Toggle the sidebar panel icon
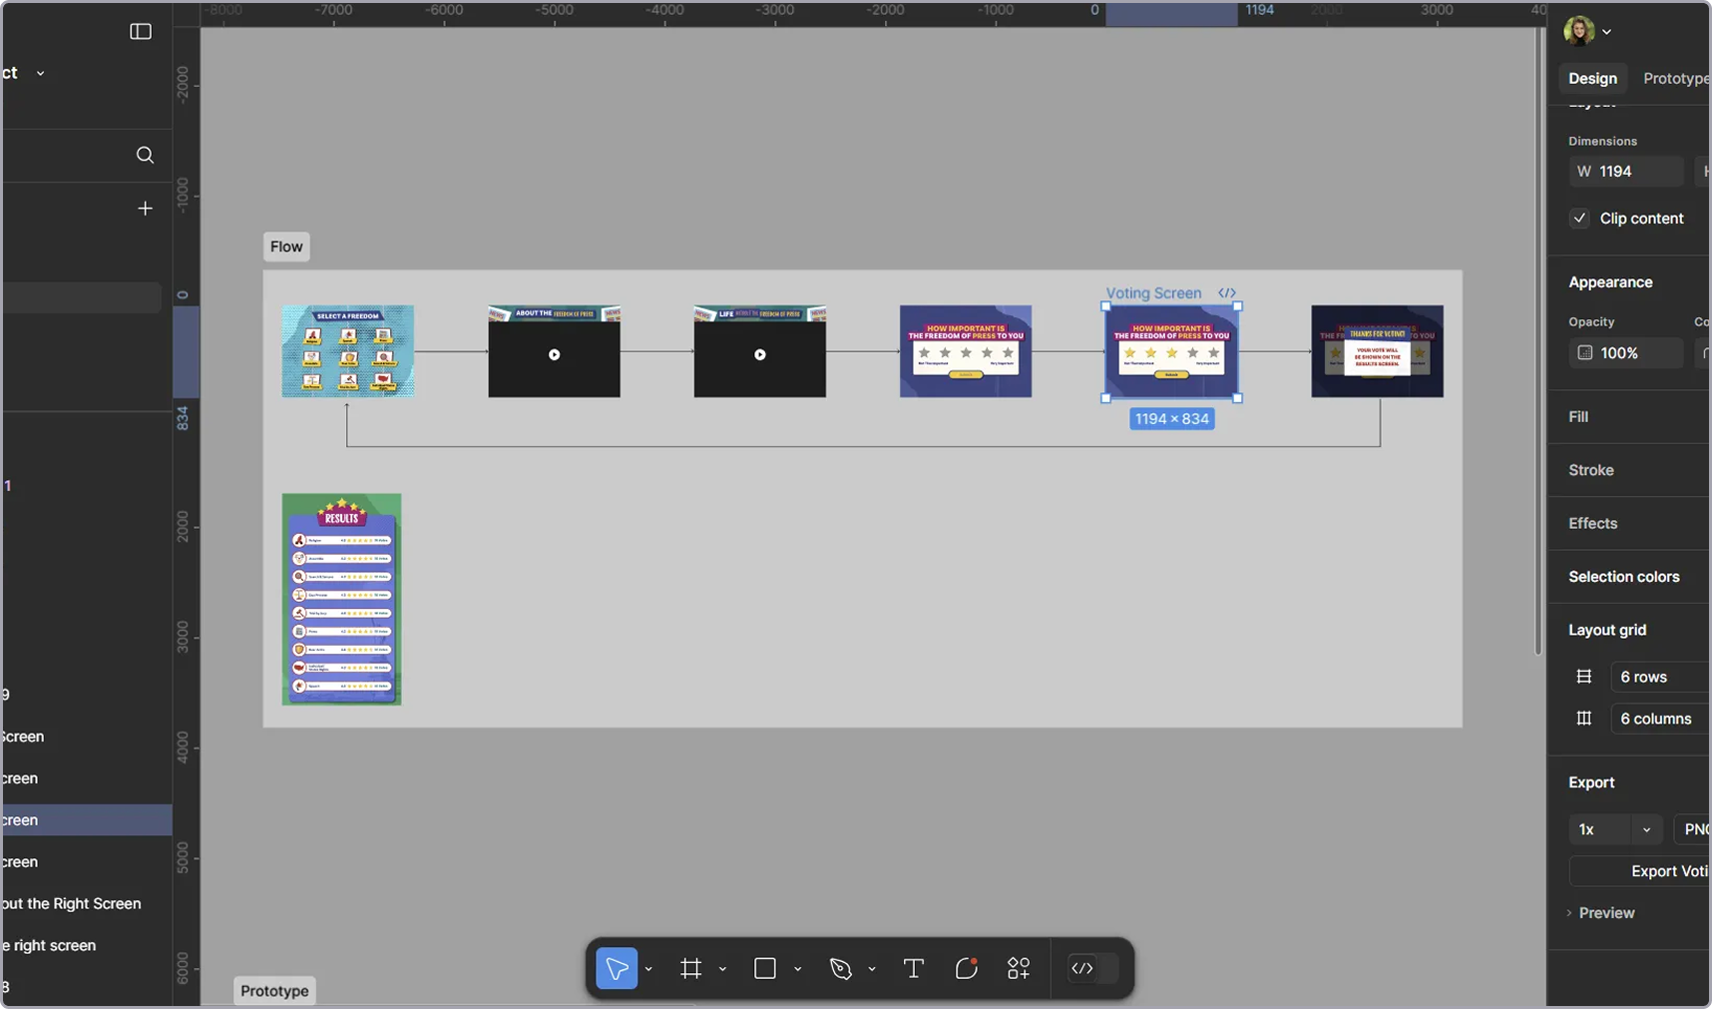The image size is (1712, 1009). coord(141,32)
